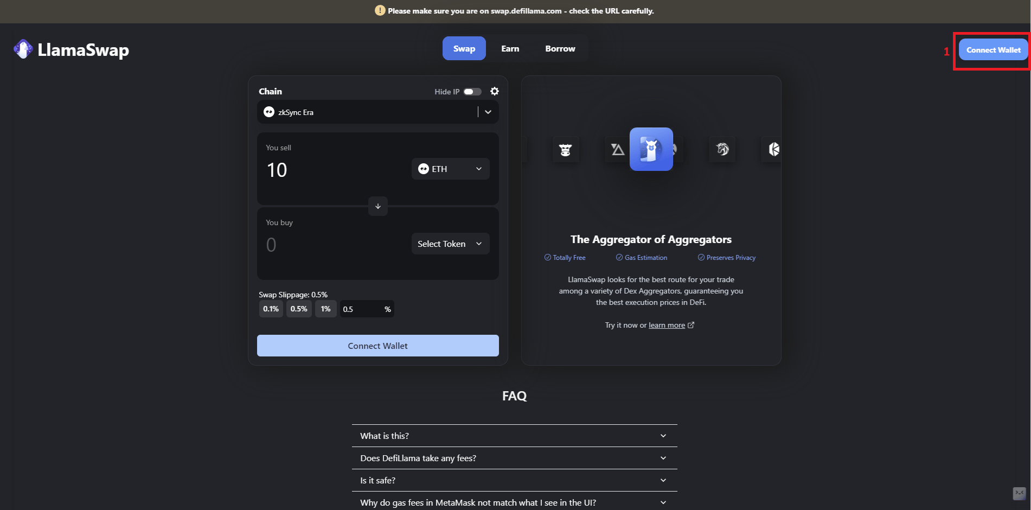Switch to the Borrow tab
Image resolution: width=1031 pixels, height=510 pixels.
(560, 49)
